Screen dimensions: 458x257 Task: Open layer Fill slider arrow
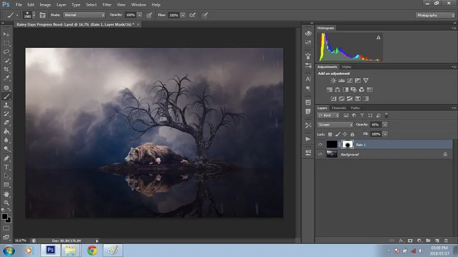click(385, 134)
